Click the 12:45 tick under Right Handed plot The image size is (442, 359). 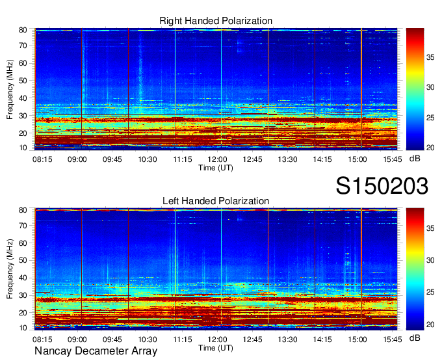252,159
